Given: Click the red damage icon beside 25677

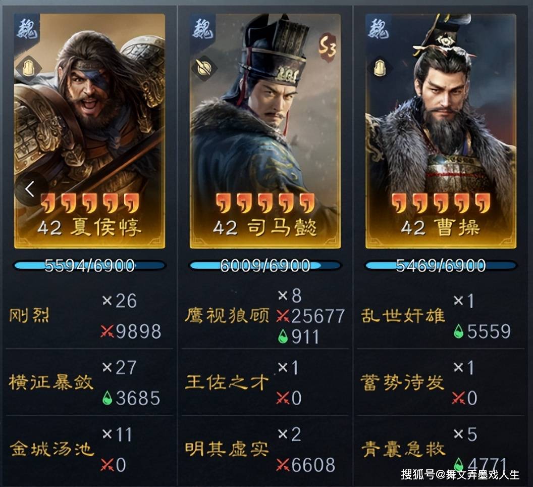Looking at the screenshot, I should 283,316.
